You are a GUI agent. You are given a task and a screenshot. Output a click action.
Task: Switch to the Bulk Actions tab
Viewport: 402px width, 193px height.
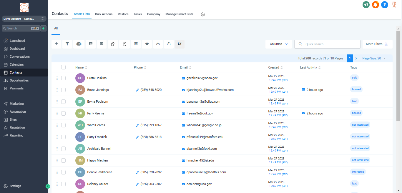[104, 14]
